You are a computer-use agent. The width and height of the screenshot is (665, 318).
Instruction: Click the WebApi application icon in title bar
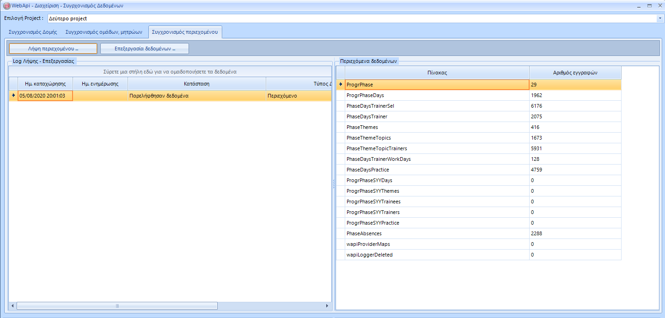coord(6,6)
